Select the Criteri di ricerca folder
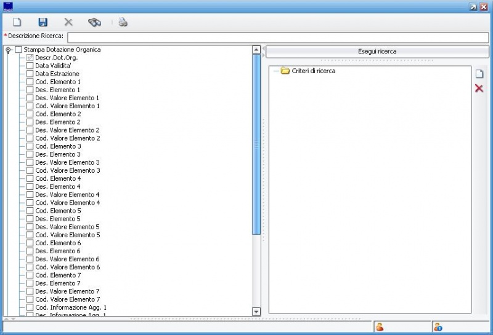Viewport: 493px width, 335px height. [x=313, y=71]
